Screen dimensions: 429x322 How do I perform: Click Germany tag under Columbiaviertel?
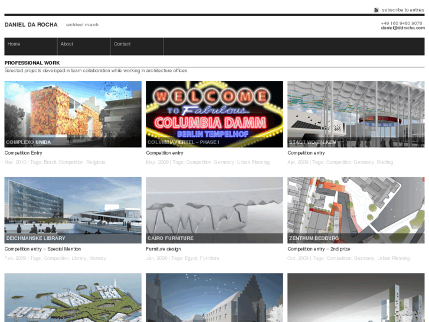224,162
